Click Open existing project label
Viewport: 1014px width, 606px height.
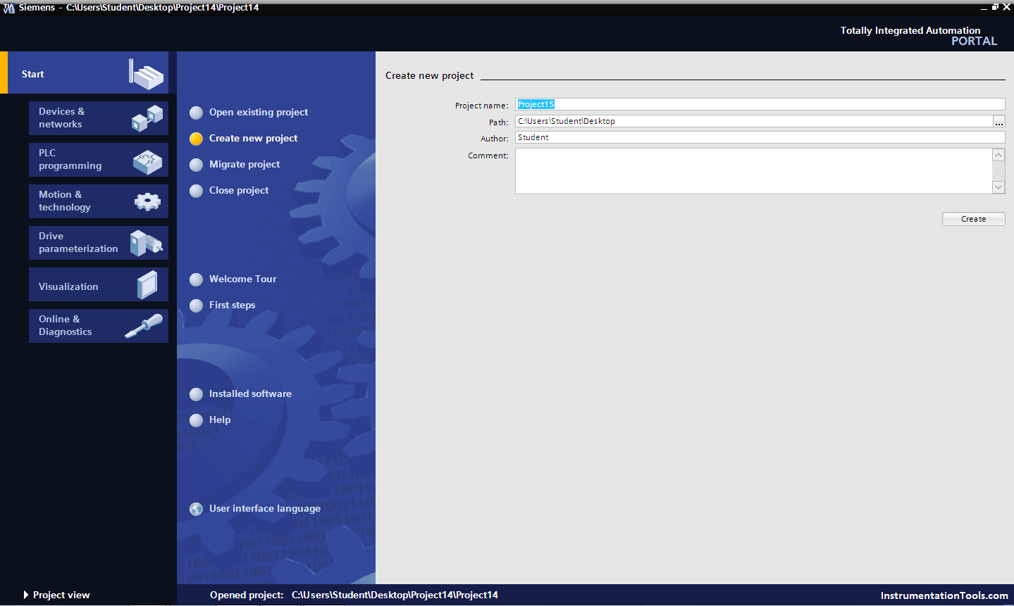259,112
